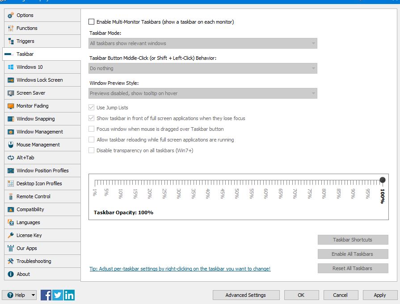Open the Window Preview Style dropdown
Viewport: 400px width, 304px height.
coord(203,93)
